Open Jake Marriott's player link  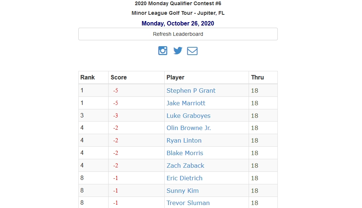click(x=186, y=103)
